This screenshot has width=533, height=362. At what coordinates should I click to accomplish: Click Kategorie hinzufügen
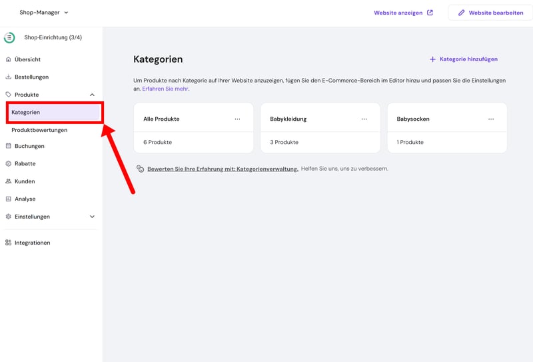tap(463, 59)
